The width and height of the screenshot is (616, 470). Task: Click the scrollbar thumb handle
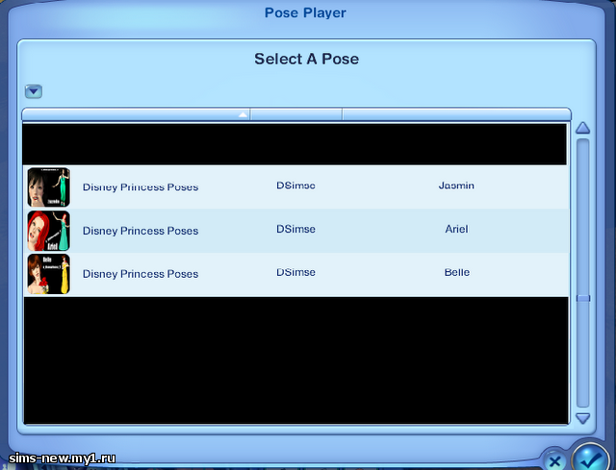click(583, 299)
